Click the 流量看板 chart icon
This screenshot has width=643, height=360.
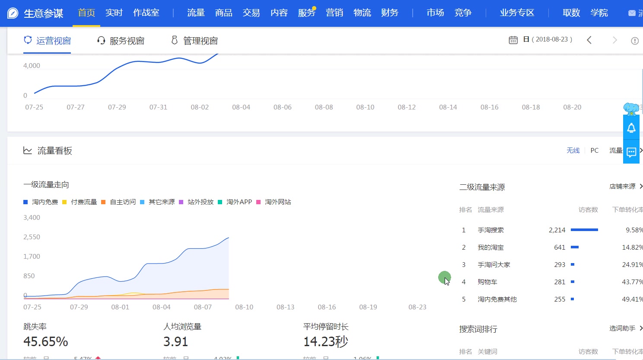click(x=28, y=151)
